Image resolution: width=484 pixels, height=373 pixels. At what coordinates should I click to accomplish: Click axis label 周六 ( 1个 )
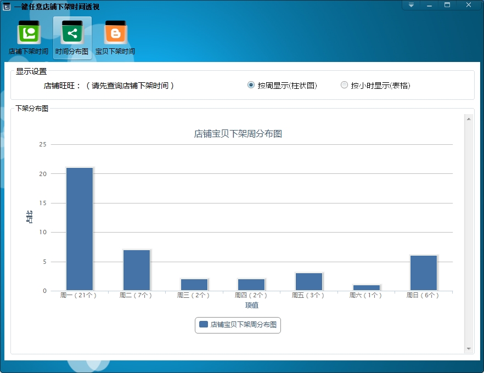(365, 296)
